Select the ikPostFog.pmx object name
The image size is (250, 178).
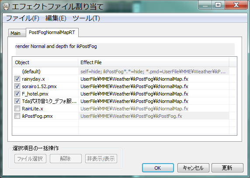coord(37,116)
